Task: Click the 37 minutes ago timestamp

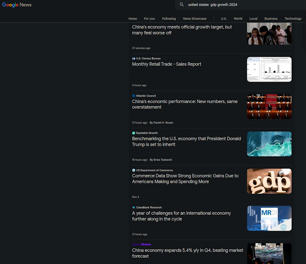Action: tap(141, 48)
